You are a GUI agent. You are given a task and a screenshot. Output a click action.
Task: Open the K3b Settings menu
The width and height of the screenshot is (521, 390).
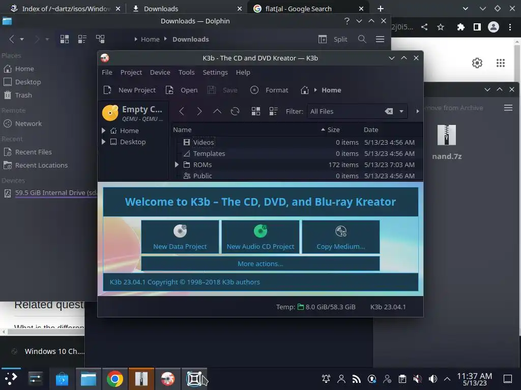(215, 72)
